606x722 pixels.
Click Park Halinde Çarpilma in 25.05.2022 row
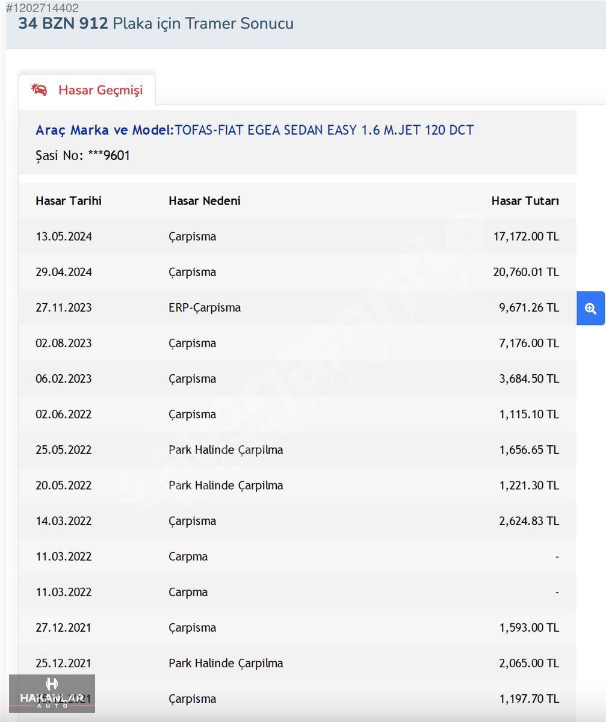click(226, 449)
